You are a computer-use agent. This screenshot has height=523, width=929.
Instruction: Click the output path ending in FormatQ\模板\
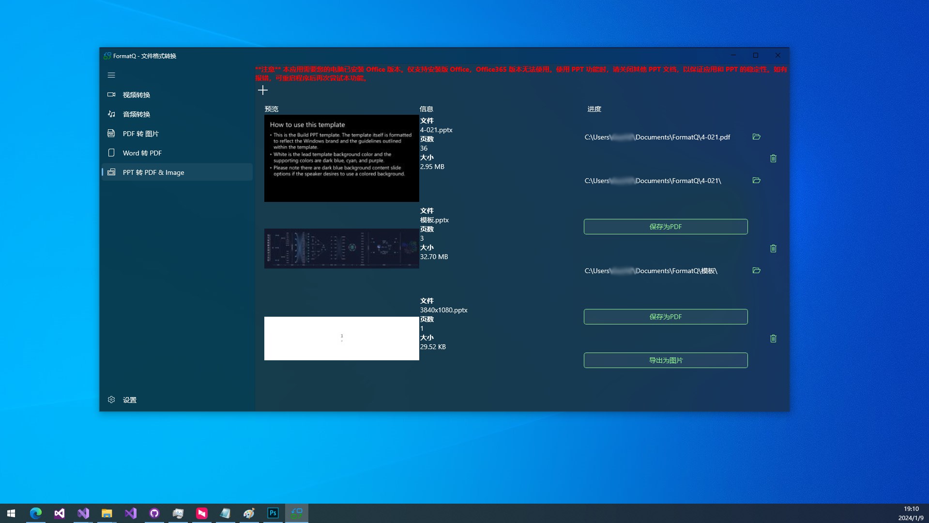click(x=651, y=271)
